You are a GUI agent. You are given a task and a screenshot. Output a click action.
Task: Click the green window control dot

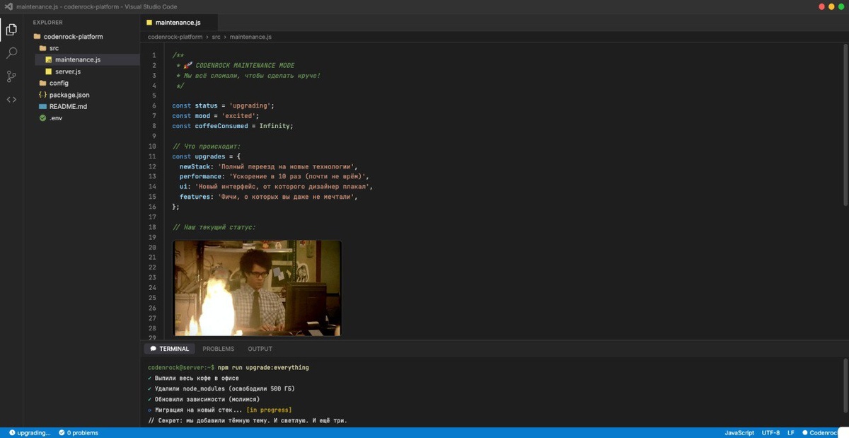(x=840, y=6)
